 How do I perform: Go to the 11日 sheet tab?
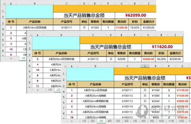click(171, 121)
